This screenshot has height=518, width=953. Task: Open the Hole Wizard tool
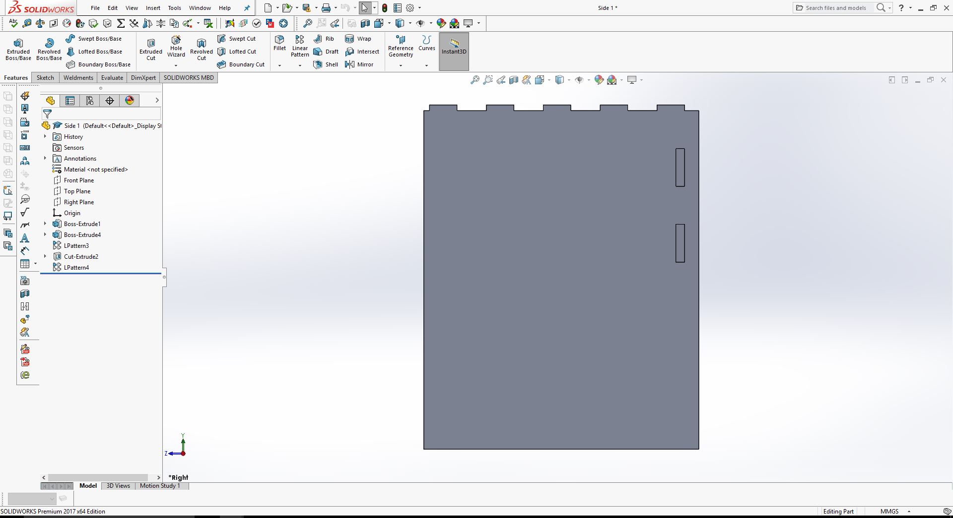pos(176,46)
